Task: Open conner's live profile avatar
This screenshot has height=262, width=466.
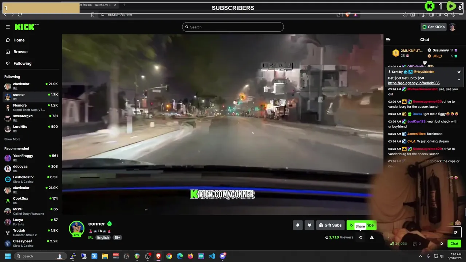Action: (x=77, y=229)
